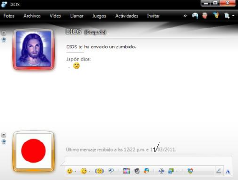
Task: Open the Juegos menu
Action: (99, 16)
